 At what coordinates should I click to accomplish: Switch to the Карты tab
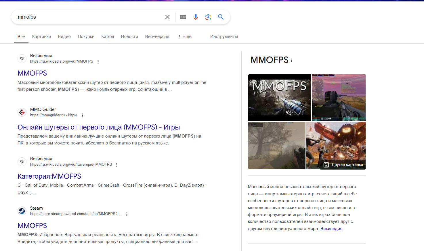click(108, 36)
